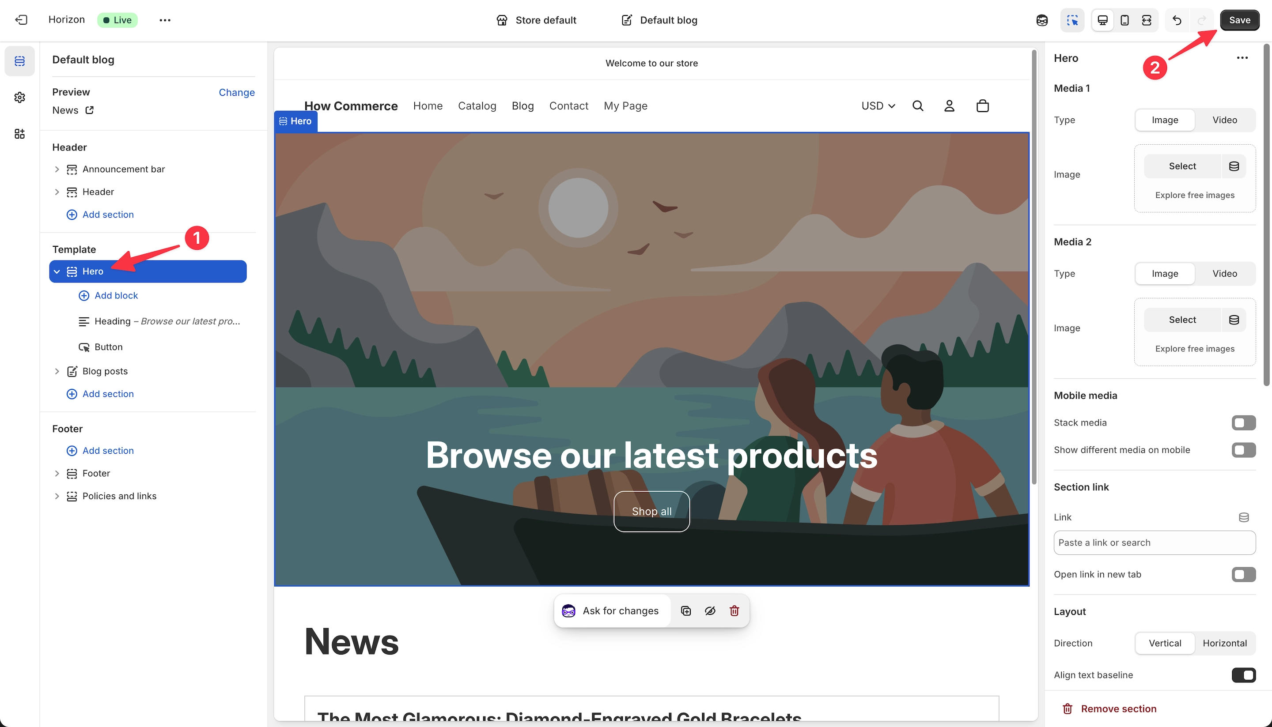This screenshot has width=1272, height=727.
Task: Expand the Announcement bar section
Action: pos(57,169)
